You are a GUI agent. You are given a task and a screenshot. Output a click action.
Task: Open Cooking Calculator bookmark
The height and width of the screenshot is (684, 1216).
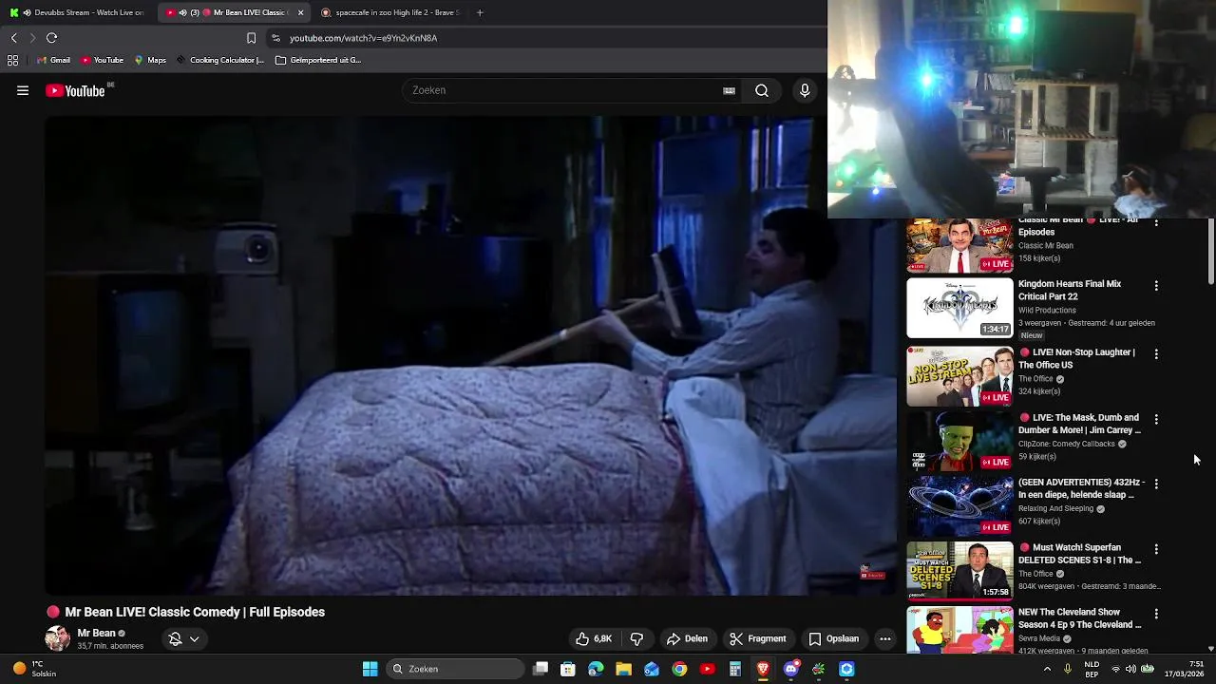219,60
